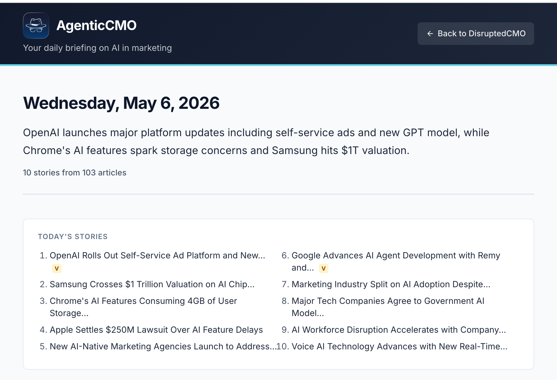Click the V badge beside the Google Remy story
This screenshot has width=557, height=380.
(324, 268)
